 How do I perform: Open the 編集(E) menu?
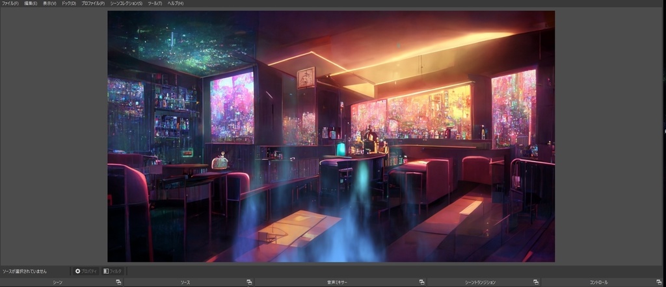pyautogui.click(x=31, y=3)
